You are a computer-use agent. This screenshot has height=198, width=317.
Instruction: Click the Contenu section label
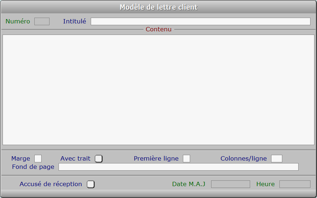pos(158,29)
